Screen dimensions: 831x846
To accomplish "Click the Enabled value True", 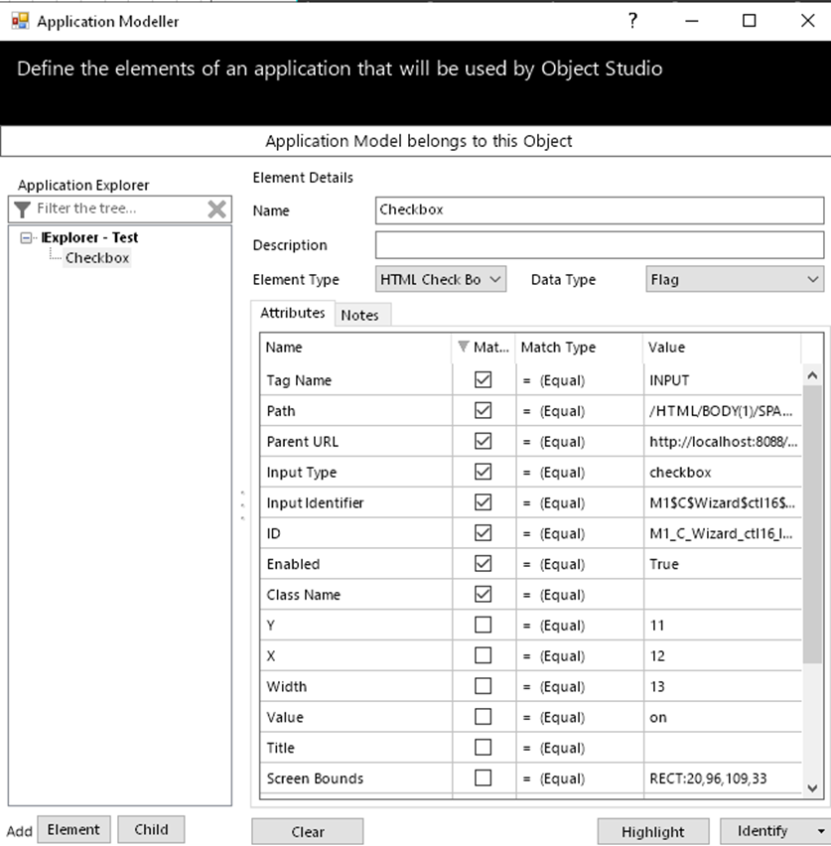I will [x=664, y=564].
